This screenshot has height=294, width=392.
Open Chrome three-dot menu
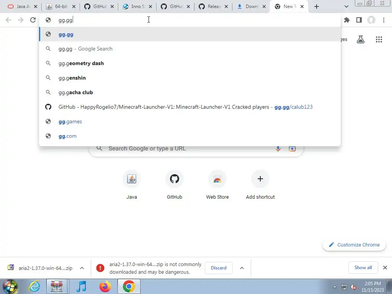(384, 20)
